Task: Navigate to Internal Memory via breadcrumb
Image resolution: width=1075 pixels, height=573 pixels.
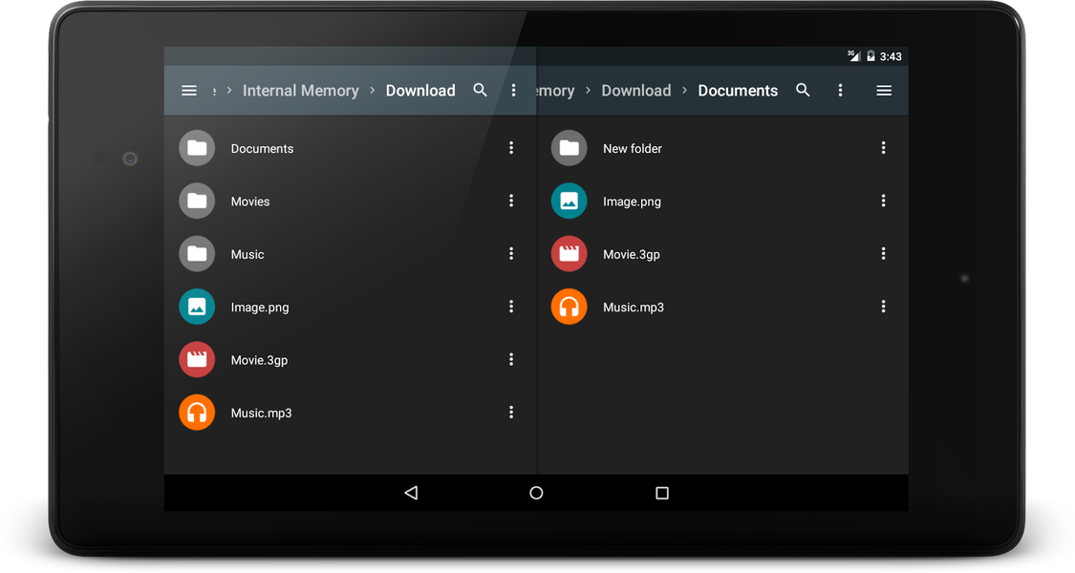Action: tap(301, 90)
